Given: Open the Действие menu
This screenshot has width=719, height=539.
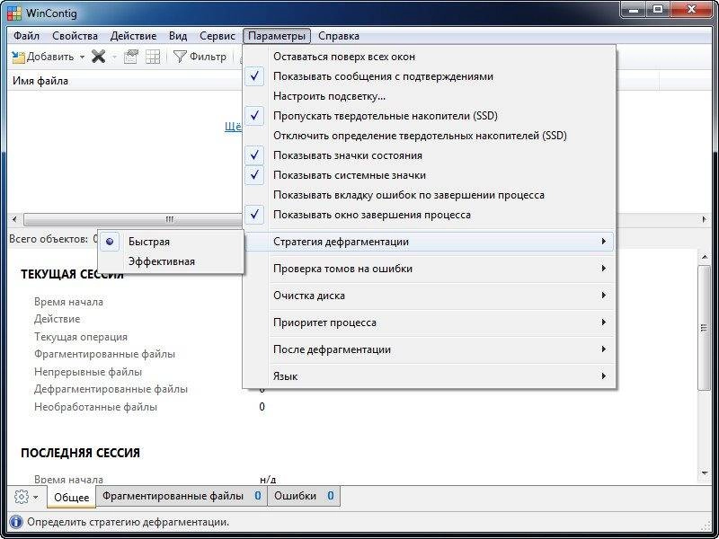Looking at the screenshot, I should pos(133,36).
